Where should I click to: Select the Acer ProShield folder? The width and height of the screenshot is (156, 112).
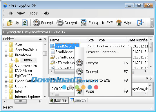(x=26, y=50)
